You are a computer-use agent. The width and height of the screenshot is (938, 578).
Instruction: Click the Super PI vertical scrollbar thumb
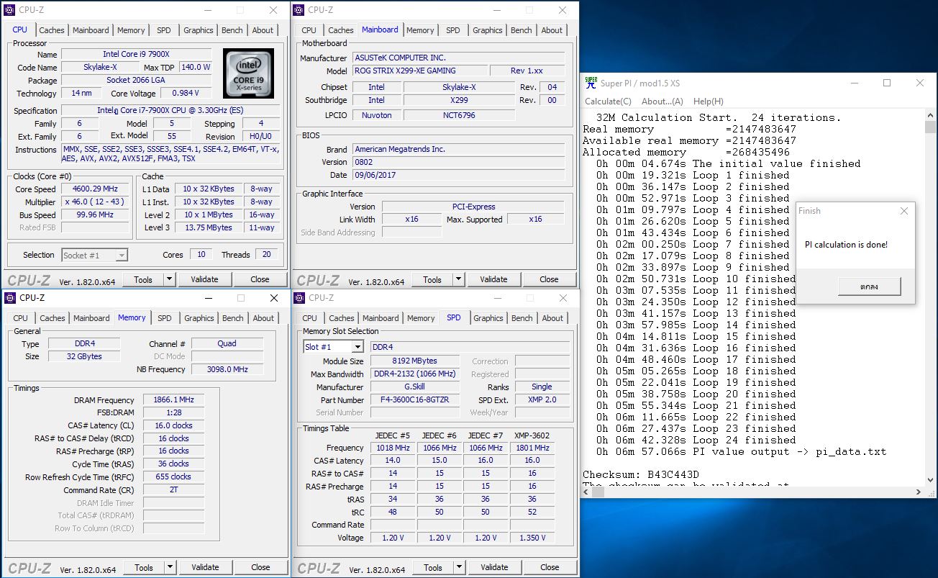pos(930,129)
